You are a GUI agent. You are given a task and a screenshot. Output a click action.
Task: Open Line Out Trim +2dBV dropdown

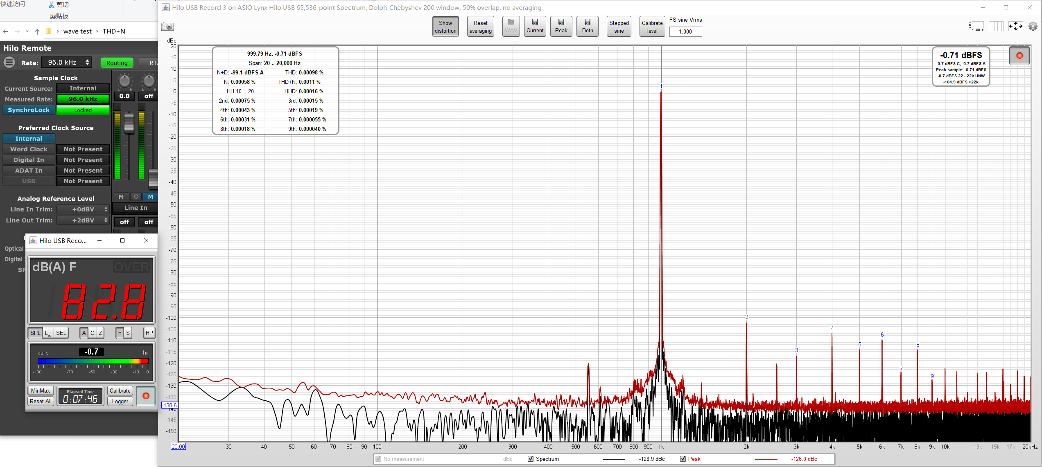[x=83, y=220]
